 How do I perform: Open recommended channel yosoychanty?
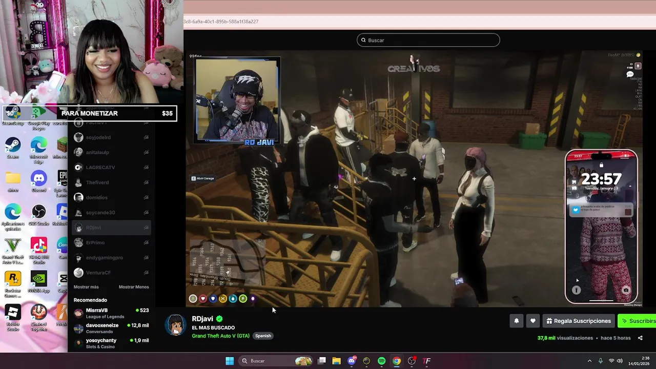point(111,343)
